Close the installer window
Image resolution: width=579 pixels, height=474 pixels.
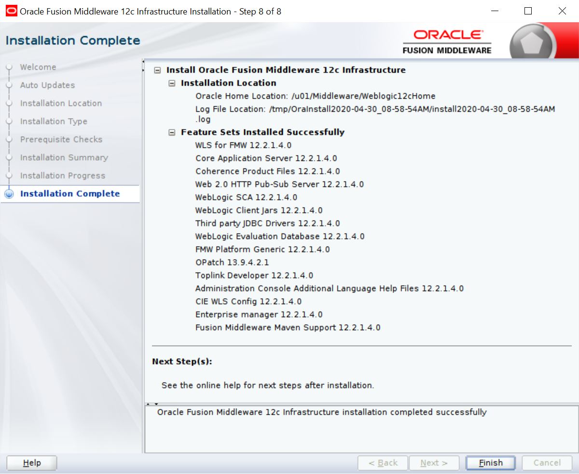[x=562, y=11]
